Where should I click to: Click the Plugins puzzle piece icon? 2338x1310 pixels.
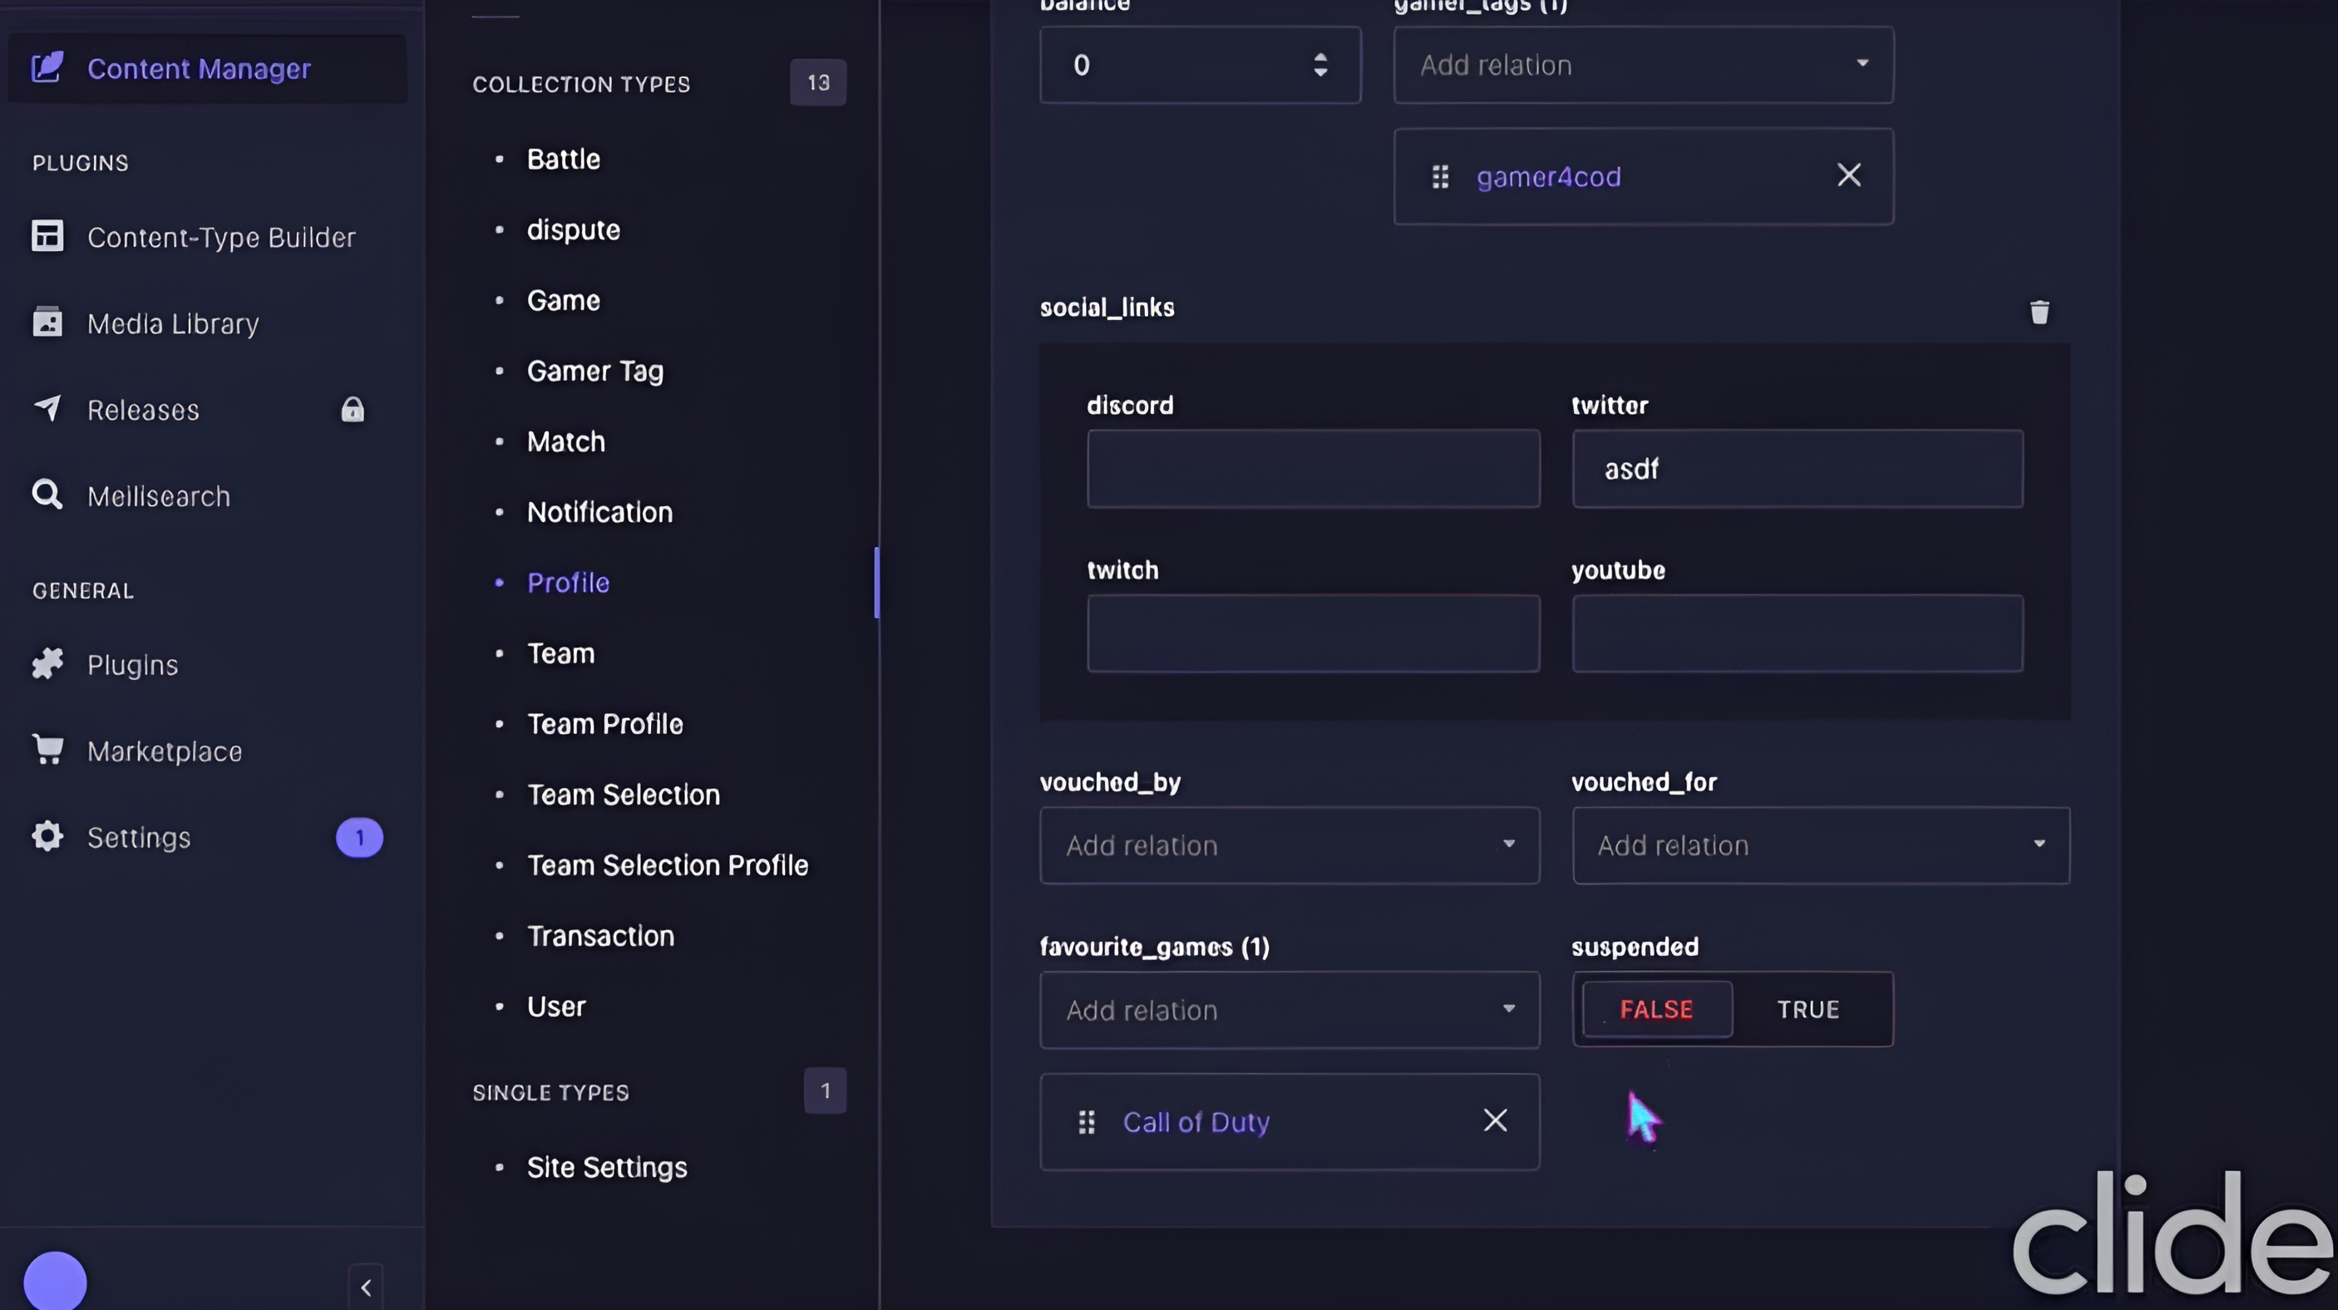pos(47,663)
